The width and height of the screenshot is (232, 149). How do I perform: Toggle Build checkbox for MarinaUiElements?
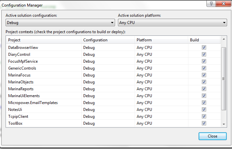204,96
